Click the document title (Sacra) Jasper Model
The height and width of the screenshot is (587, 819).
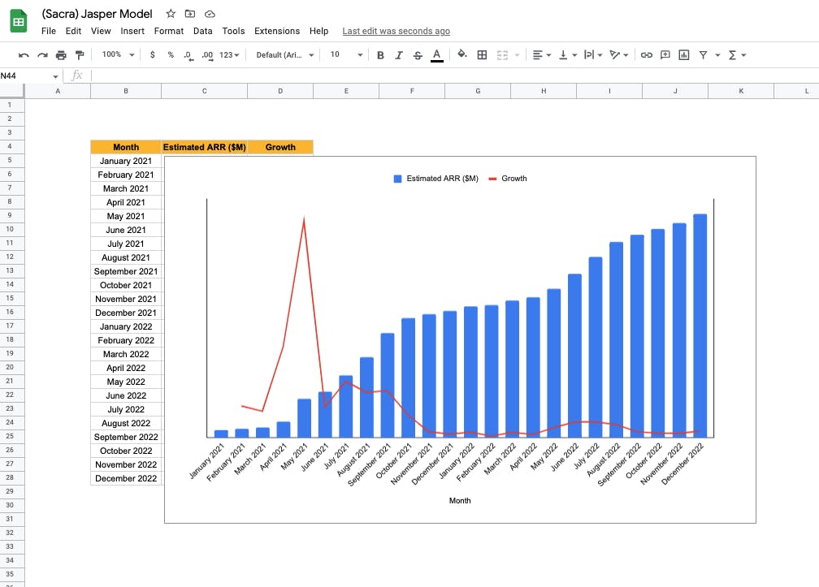97,14
